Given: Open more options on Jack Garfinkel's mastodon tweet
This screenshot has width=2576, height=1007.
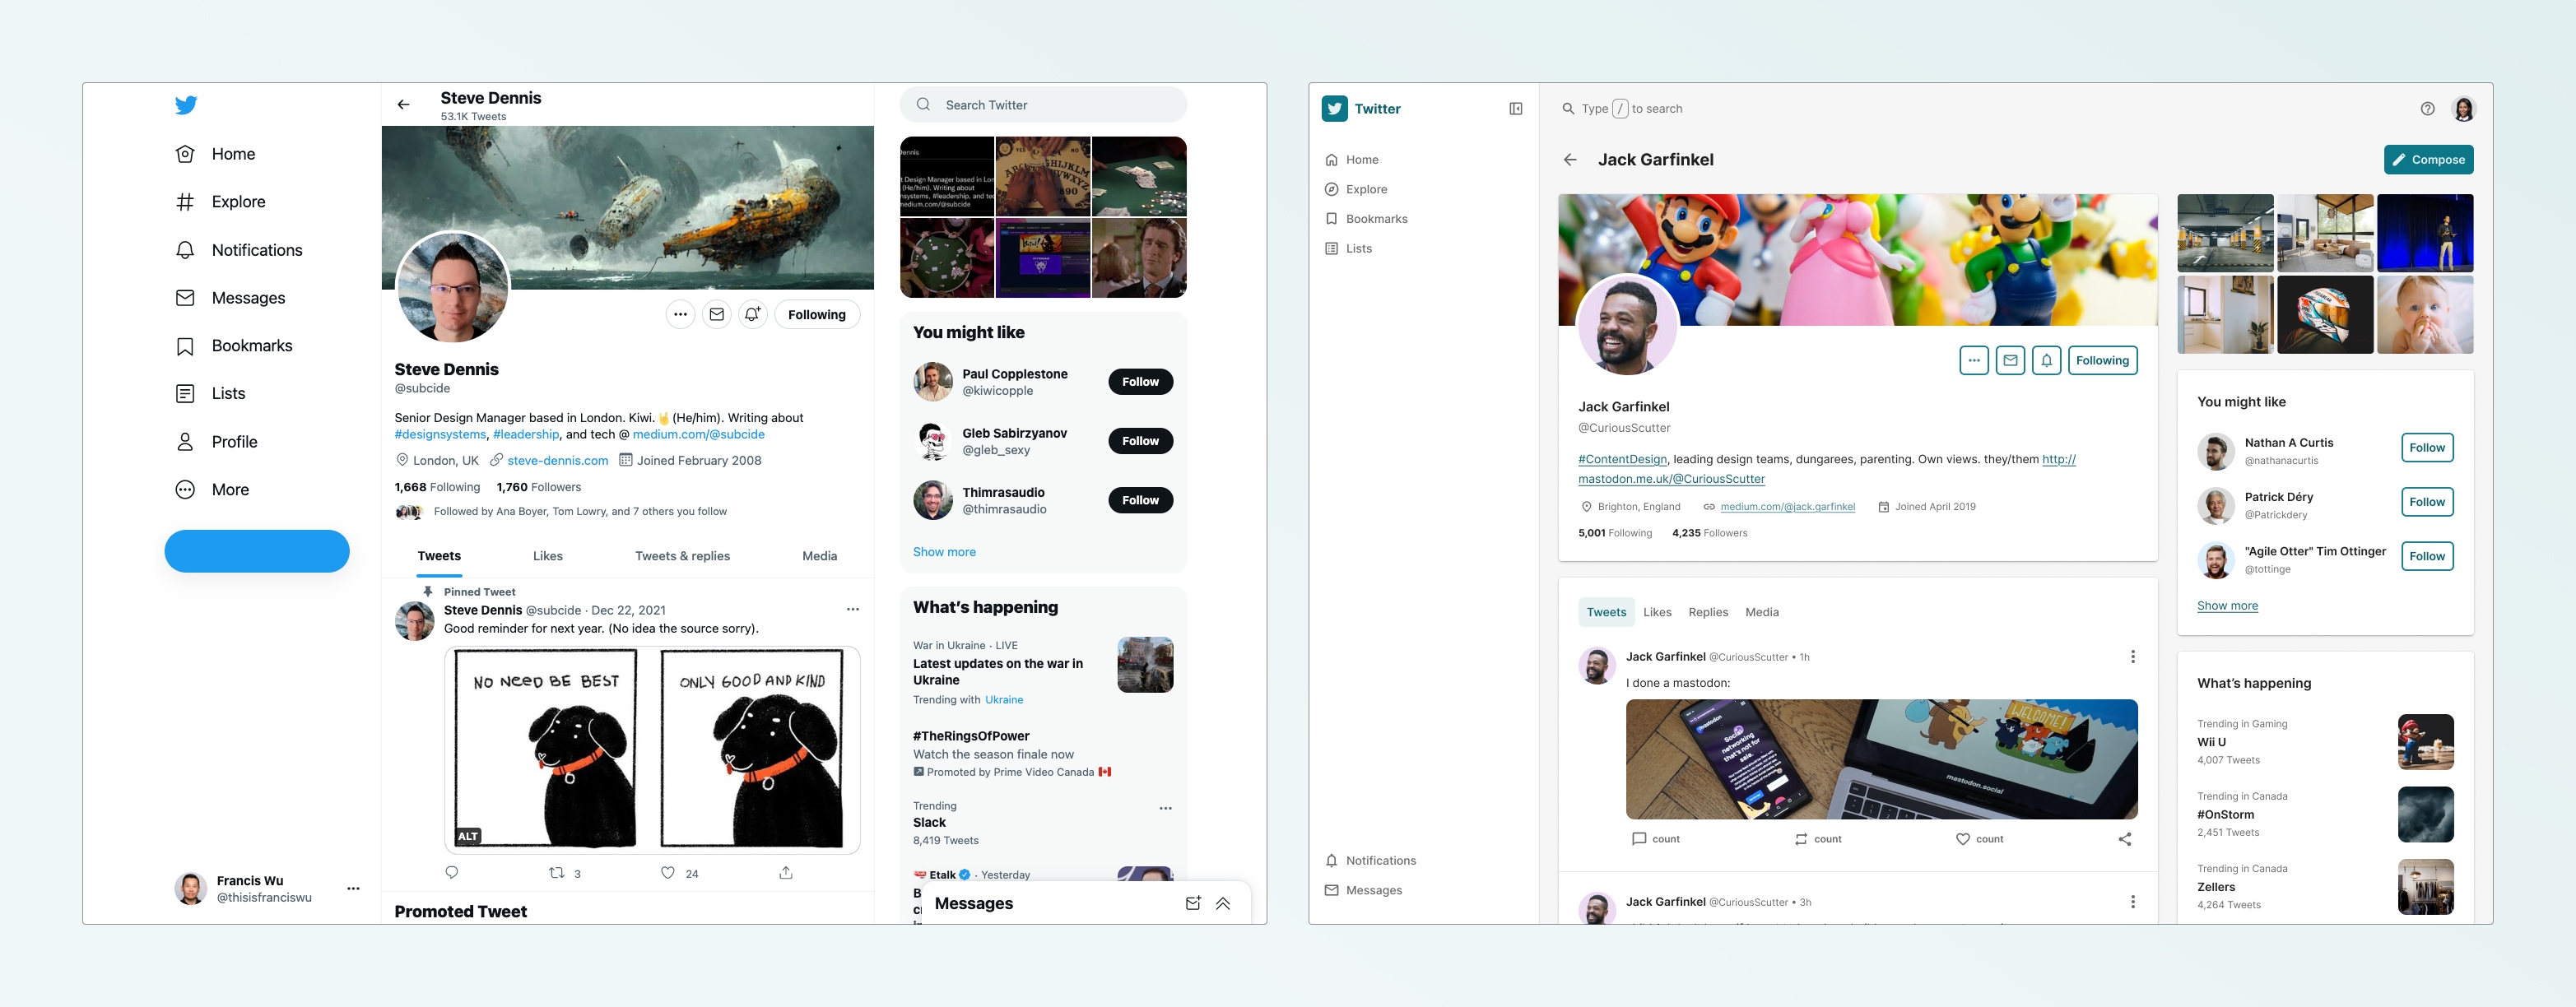Looking at the screenshot, I should 2134,657.
